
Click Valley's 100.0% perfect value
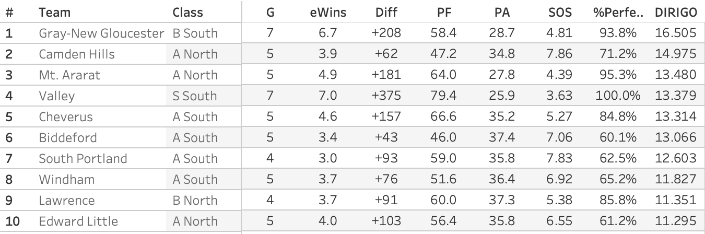tap(616, 96)
